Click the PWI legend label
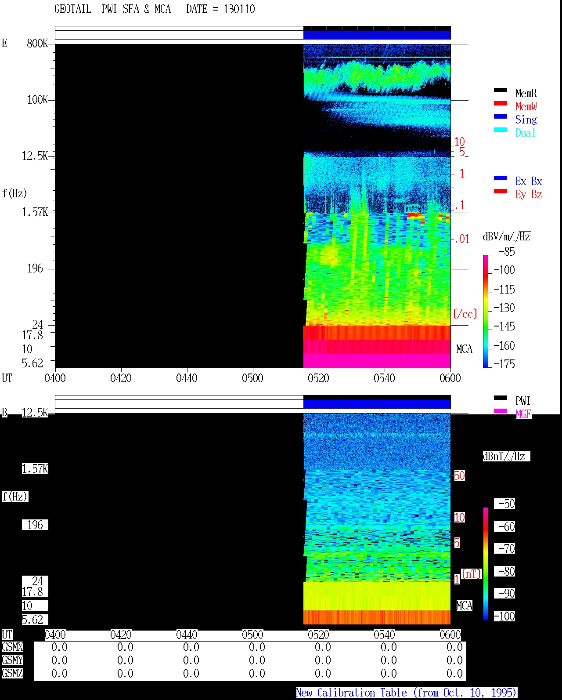Viewport: 562px width, 700px height. click(x=523, y=401)
